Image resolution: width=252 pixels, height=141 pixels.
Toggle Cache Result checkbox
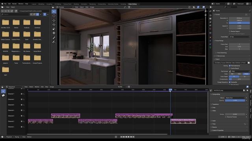tap(230, 68)
